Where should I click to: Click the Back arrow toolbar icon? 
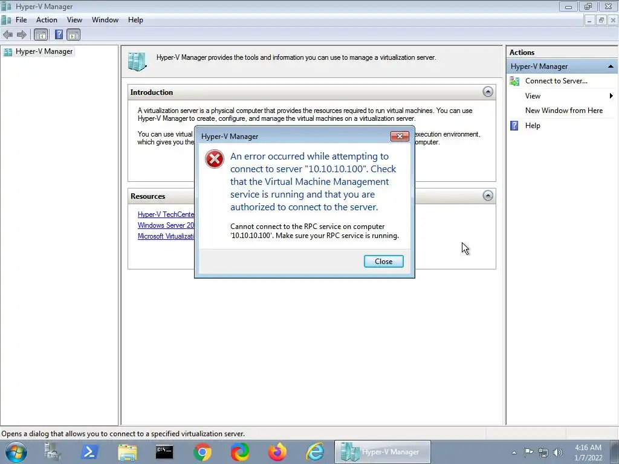8,34
